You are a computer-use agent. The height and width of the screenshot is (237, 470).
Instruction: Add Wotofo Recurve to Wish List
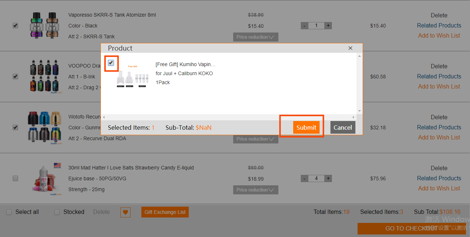coord(439,138)
